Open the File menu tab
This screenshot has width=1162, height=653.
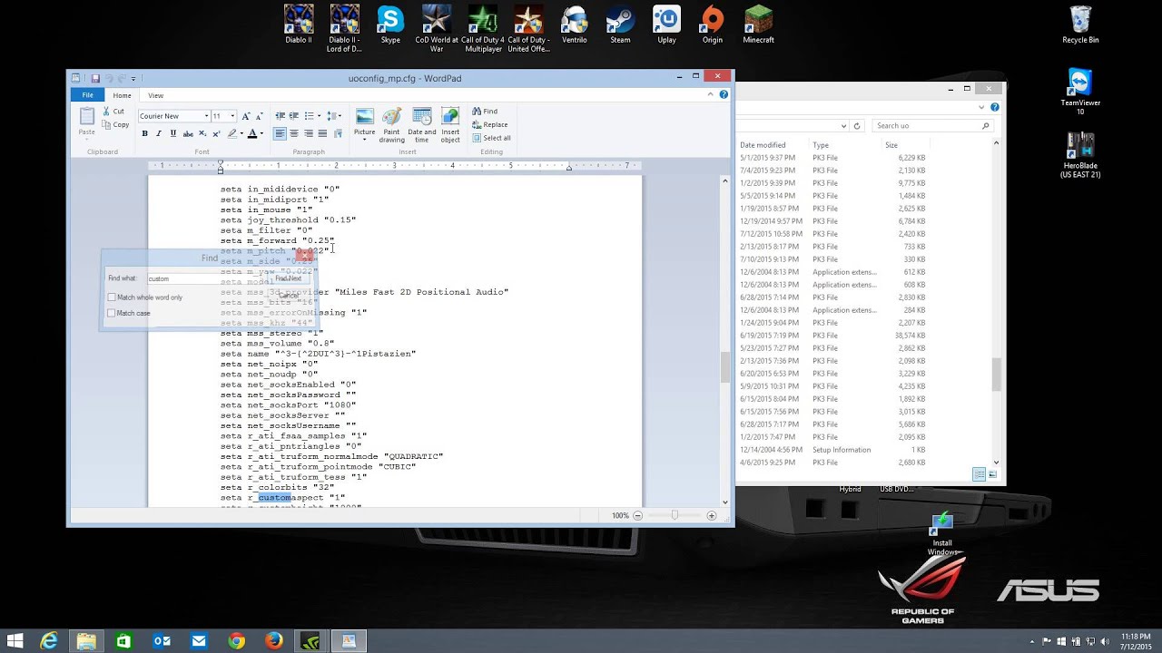(x=88, y=95)
